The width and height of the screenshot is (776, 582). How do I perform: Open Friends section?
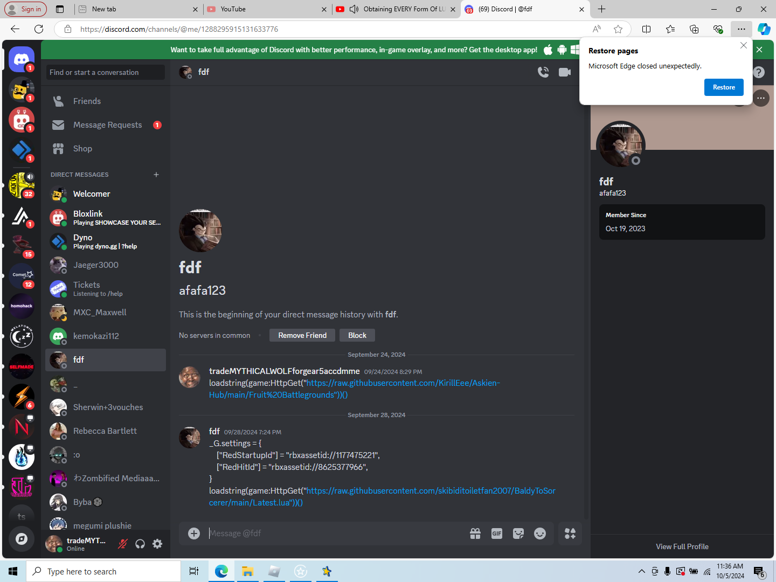[106, 101]
